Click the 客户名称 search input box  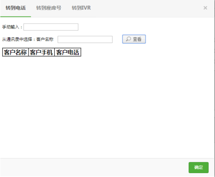[85, 39]
